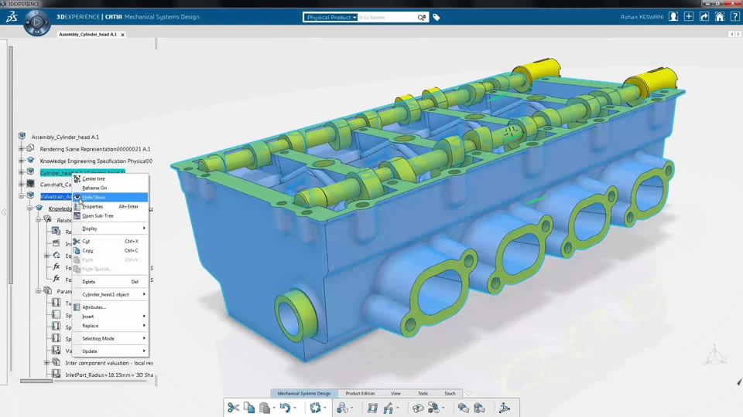Click the mechanism joint tool
The image size is (743, 417).
coord(389,408)
